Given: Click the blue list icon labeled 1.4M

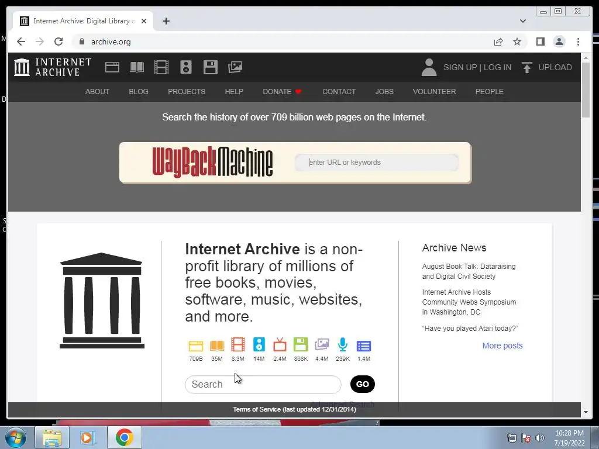Looking at the screenshot, I should [364, 346].
